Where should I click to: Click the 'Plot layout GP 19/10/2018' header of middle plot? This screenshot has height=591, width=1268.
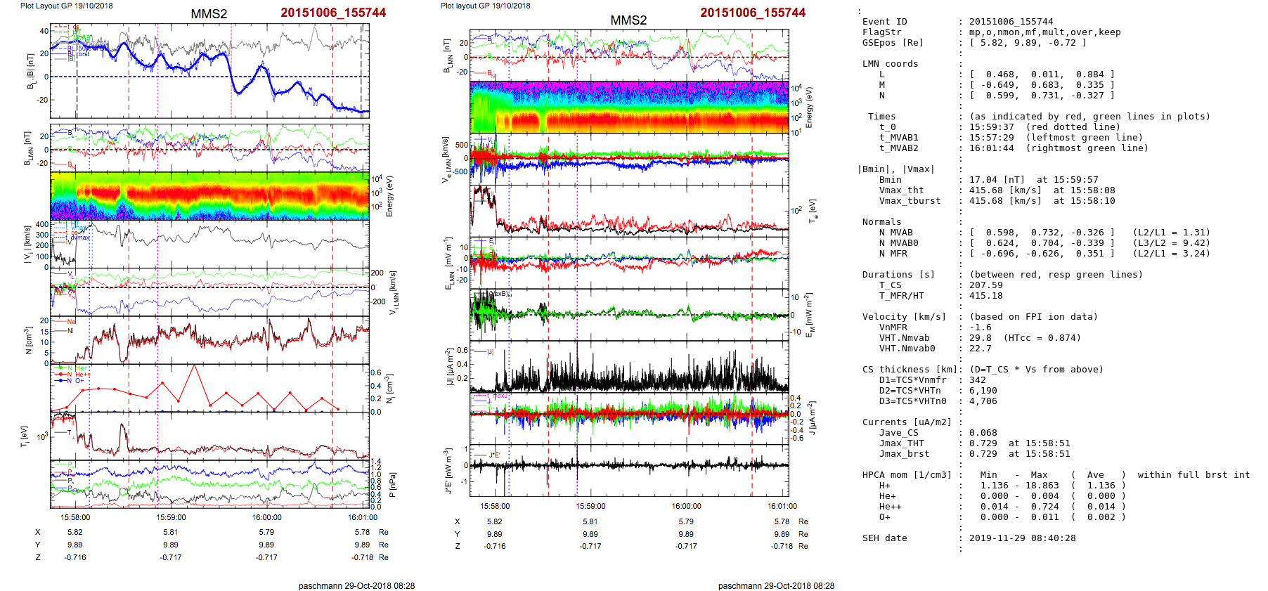coord(486,6)
